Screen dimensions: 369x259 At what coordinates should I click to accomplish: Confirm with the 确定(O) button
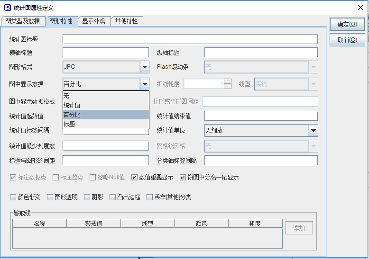tap(347, 24)
